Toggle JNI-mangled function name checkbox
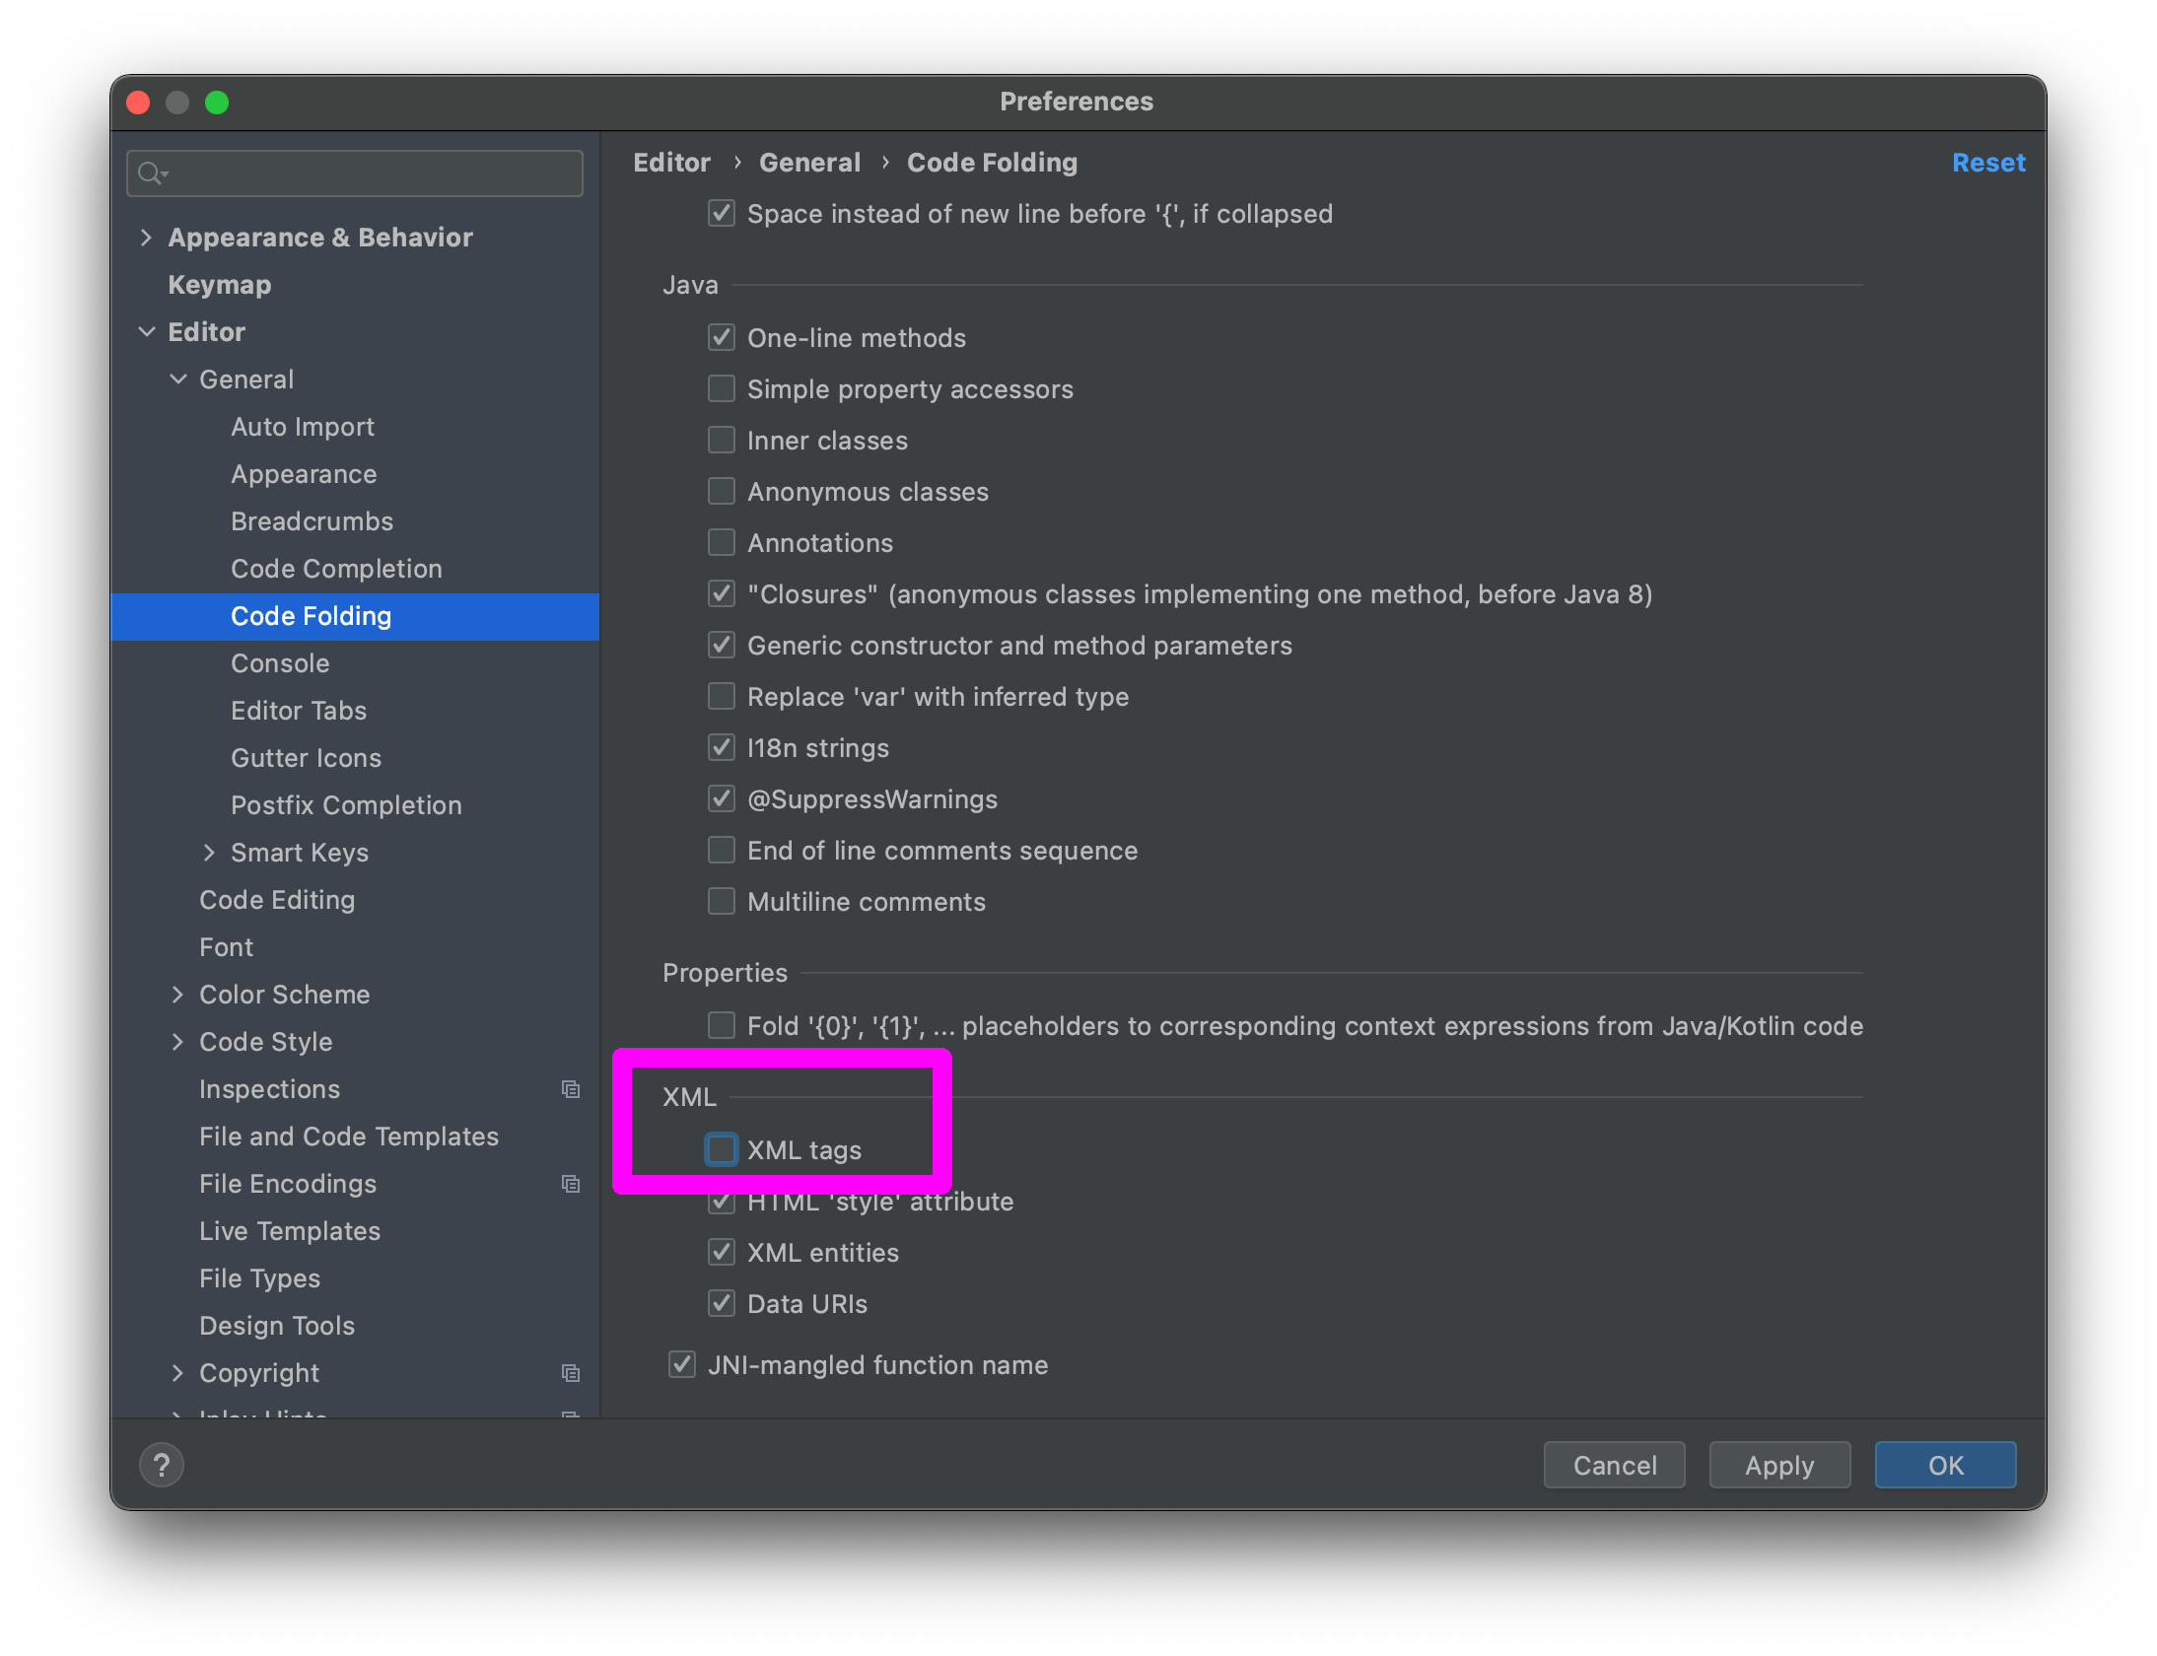 coord(682,1365)
